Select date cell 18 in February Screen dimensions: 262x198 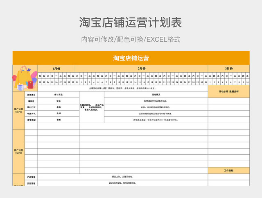click(x=152, y=82)
